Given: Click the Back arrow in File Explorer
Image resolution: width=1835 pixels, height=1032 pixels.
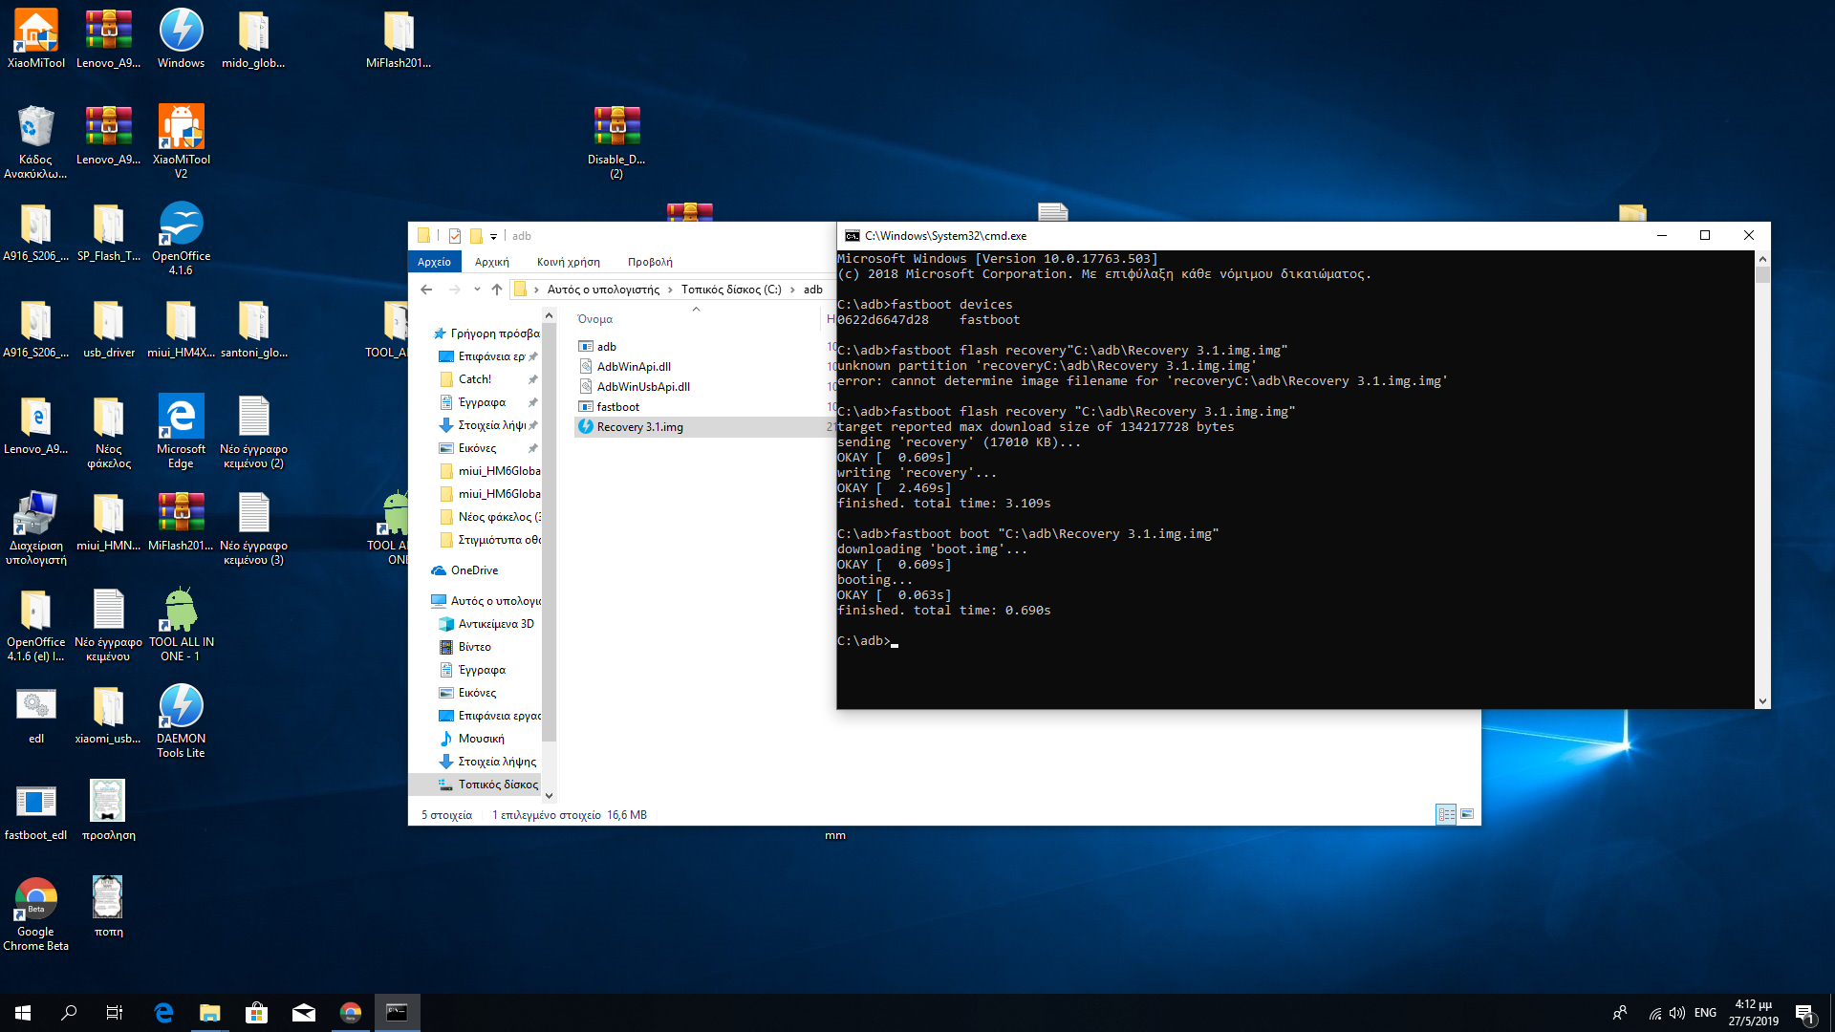Looking at the screenshot, I should pyautogui.click(x=426, y=290).
